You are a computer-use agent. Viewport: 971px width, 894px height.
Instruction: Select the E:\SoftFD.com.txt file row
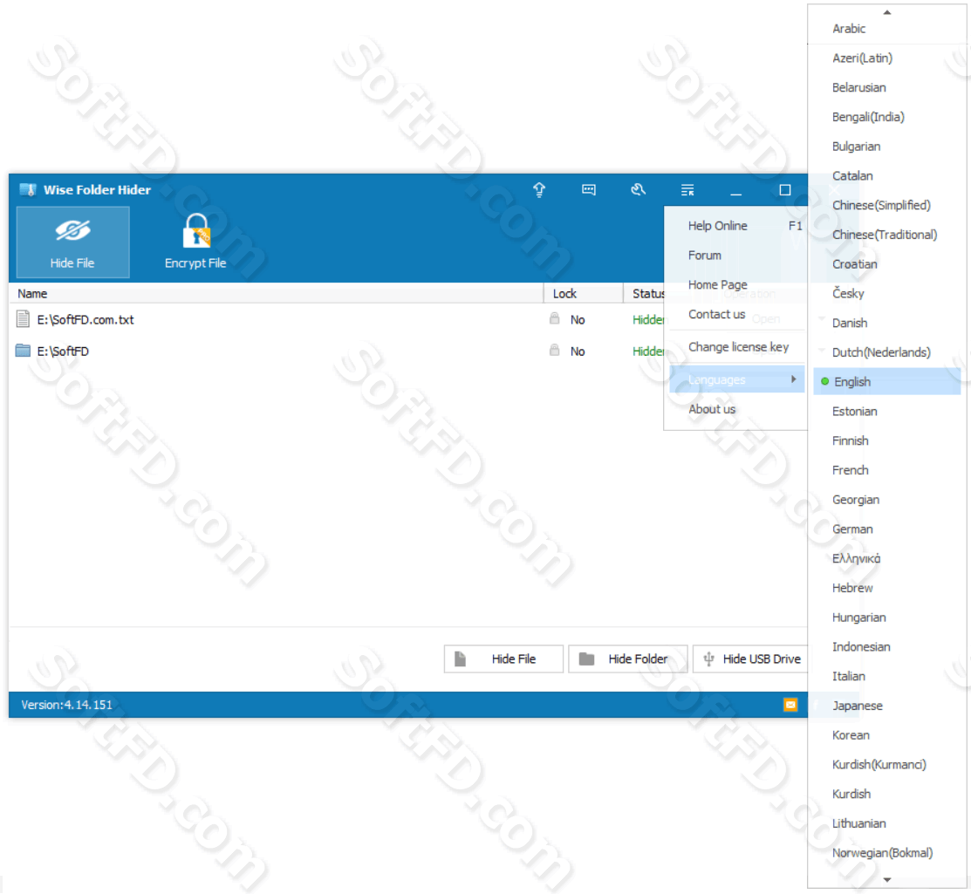click(x=336, y=319)
